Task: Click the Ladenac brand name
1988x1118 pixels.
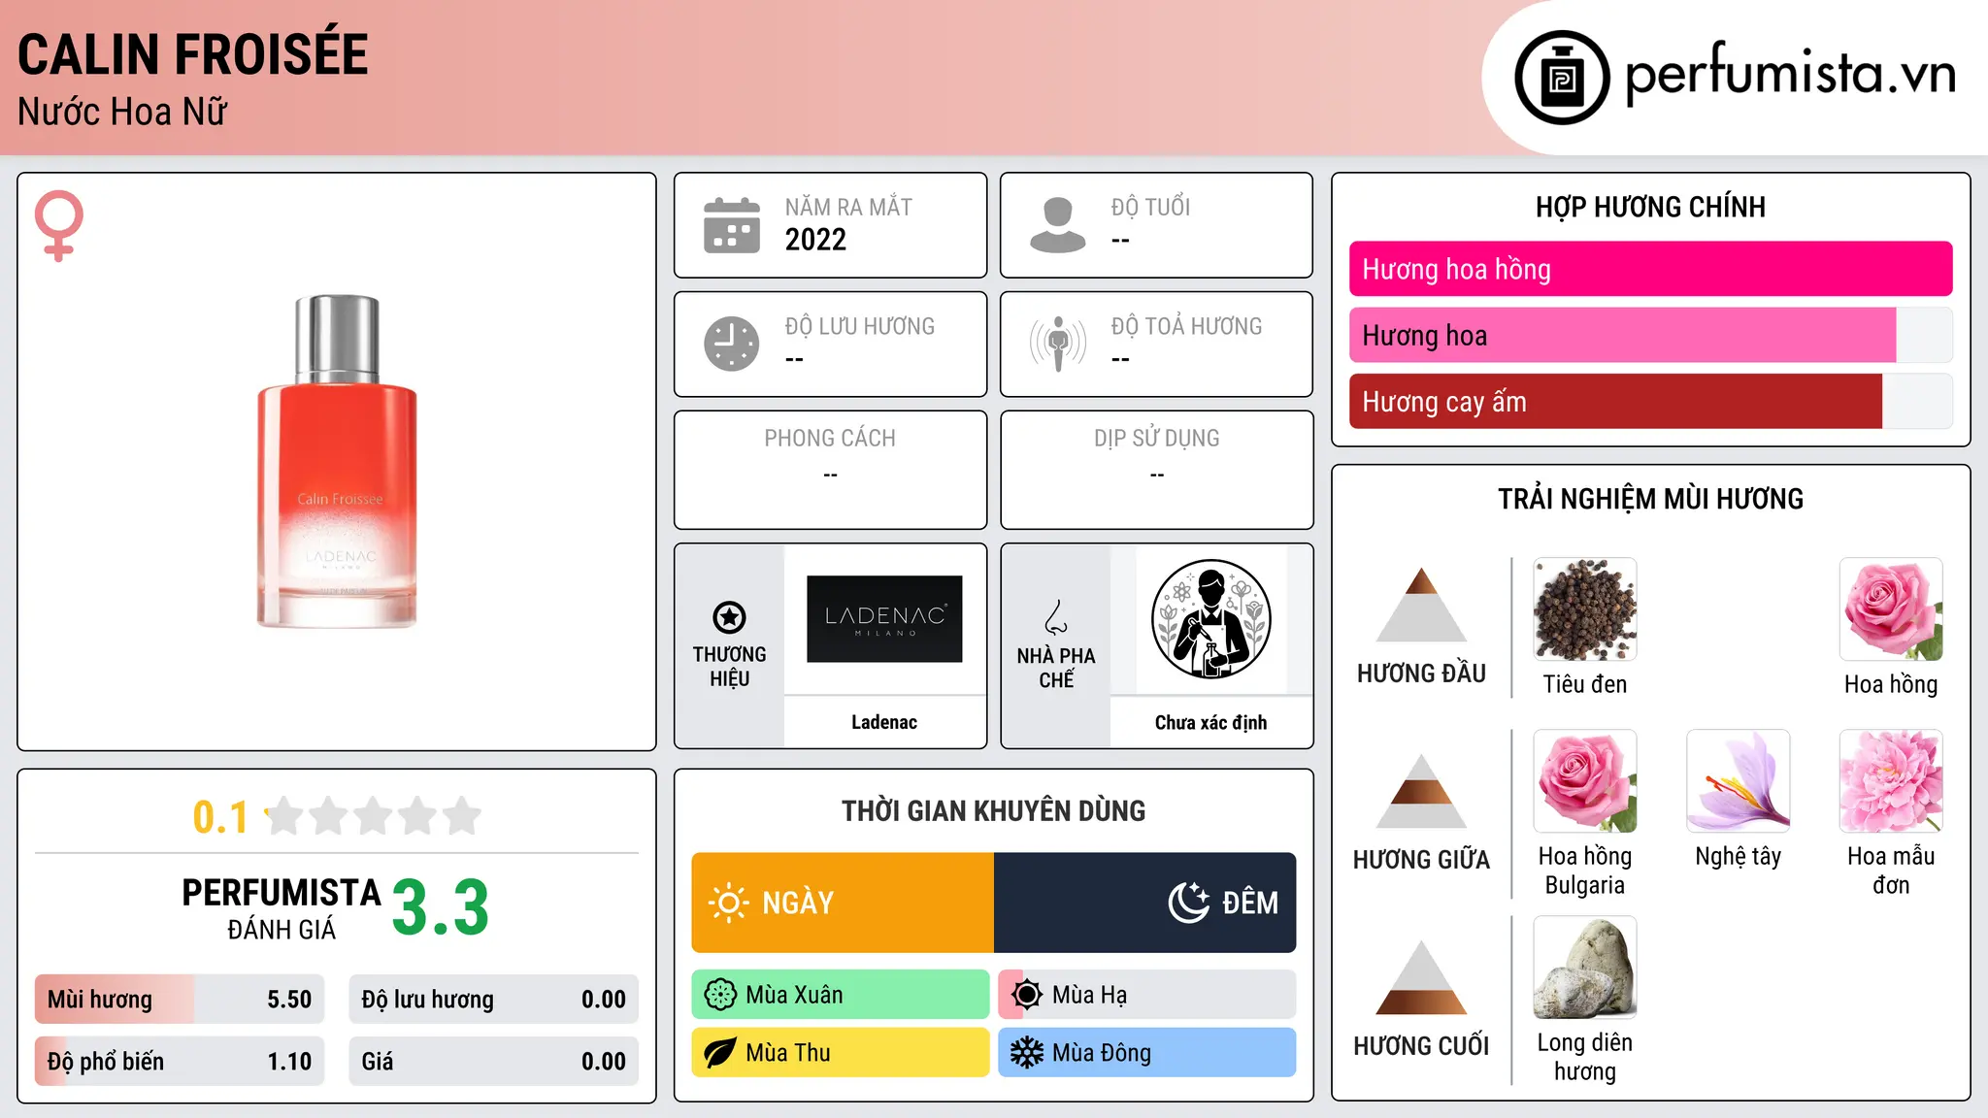Action: tap(884, 722)
